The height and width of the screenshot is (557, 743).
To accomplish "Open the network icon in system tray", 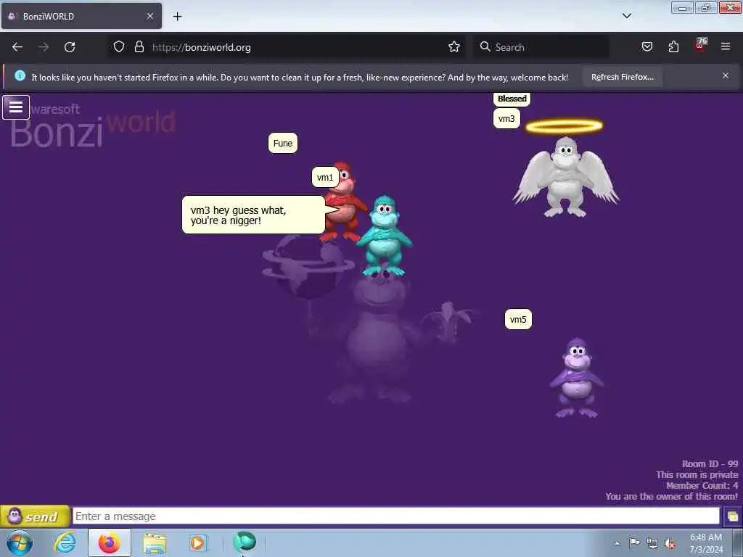I will 652,543.
